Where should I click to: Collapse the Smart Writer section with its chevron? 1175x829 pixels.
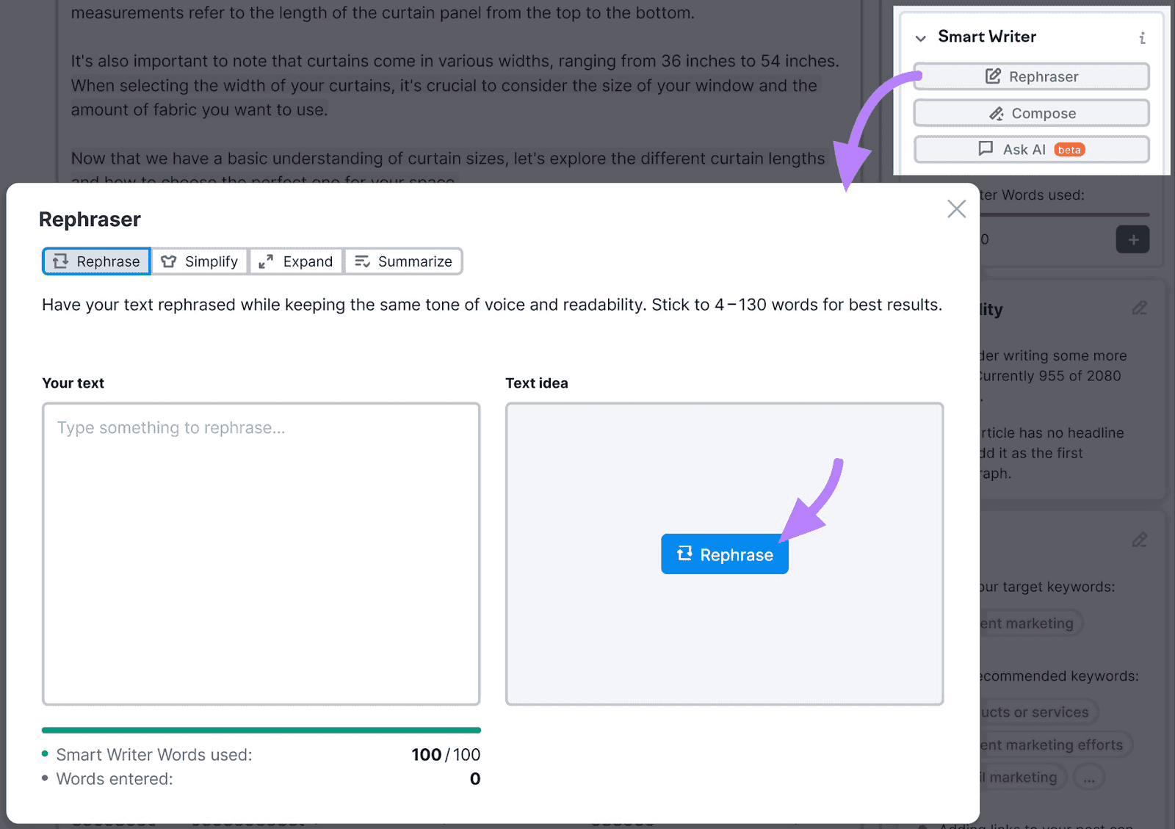(921, 38)
